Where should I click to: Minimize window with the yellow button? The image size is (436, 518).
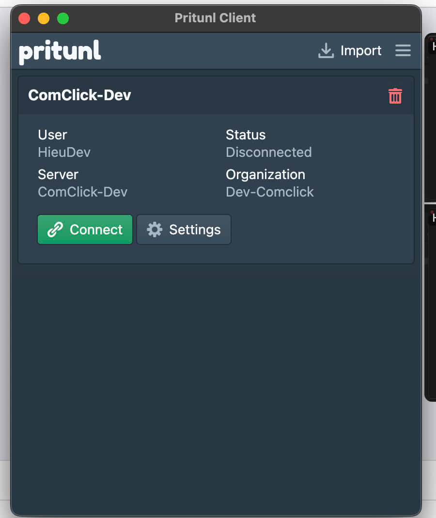click(44, 18)
